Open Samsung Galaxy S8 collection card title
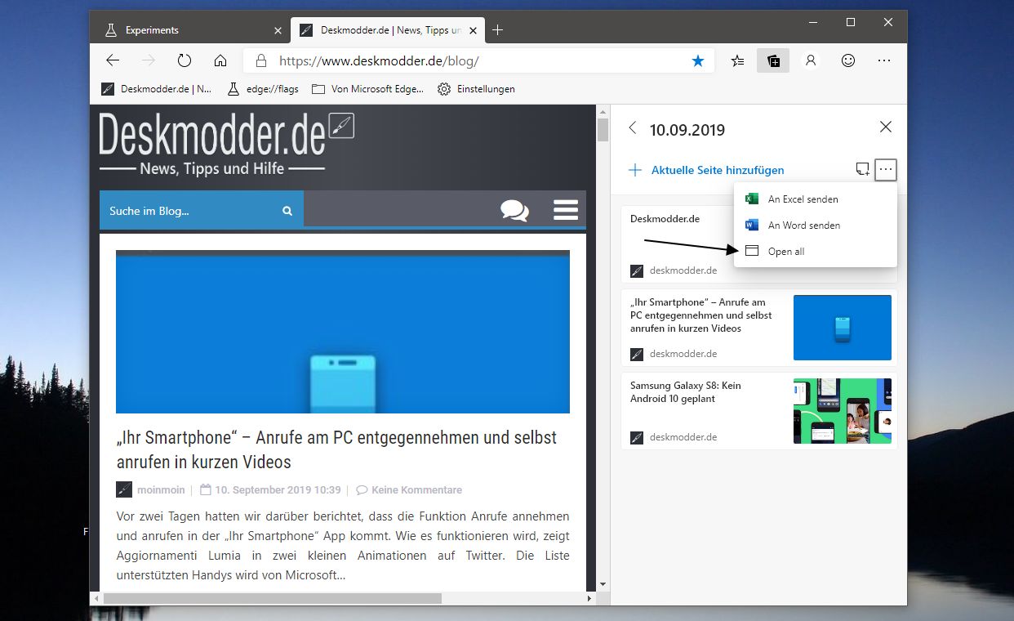 (686, 392)
